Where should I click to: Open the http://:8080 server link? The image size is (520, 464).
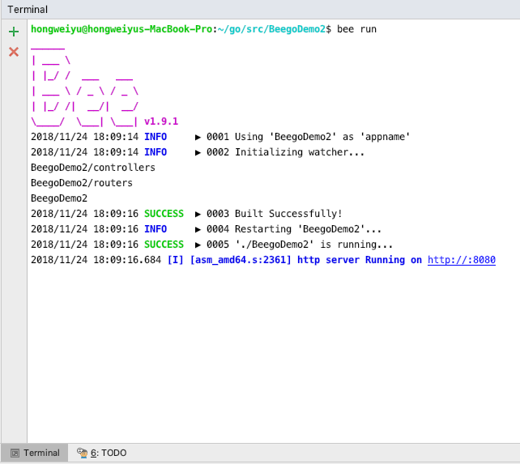461,260
